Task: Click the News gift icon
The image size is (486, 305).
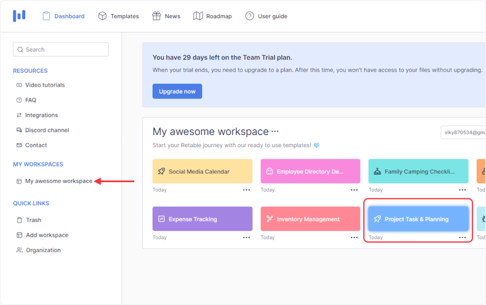Action: tap(156, 16)
